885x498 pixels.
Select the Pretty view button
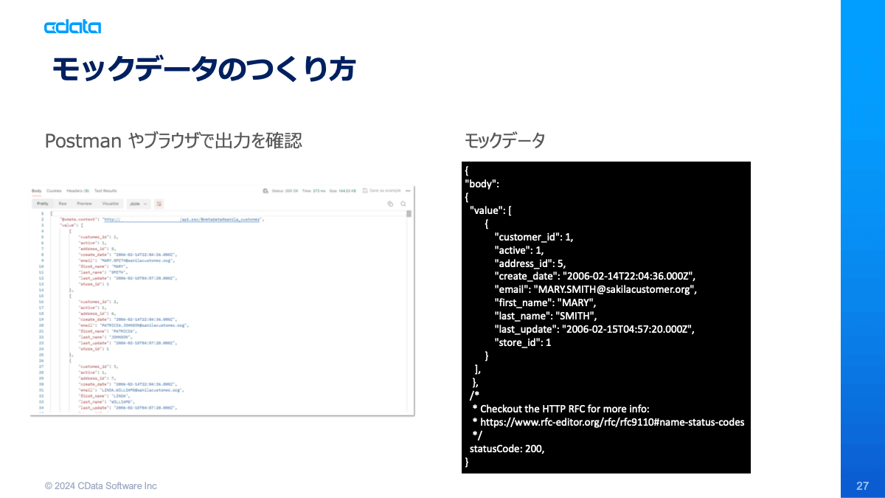point(43,204)
